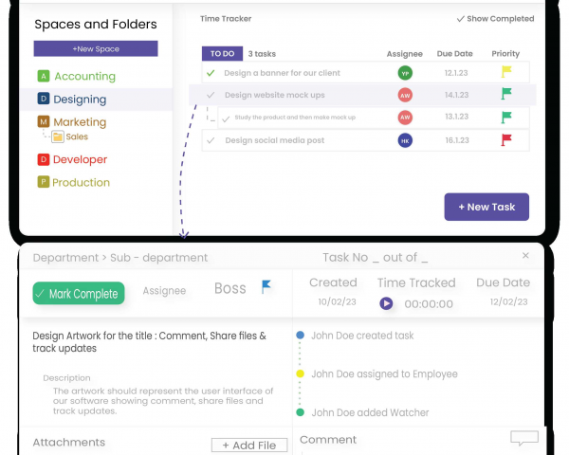Check off Design a banner for our client
The height and width of the screenshot is (455, 569).
point(211,72)
